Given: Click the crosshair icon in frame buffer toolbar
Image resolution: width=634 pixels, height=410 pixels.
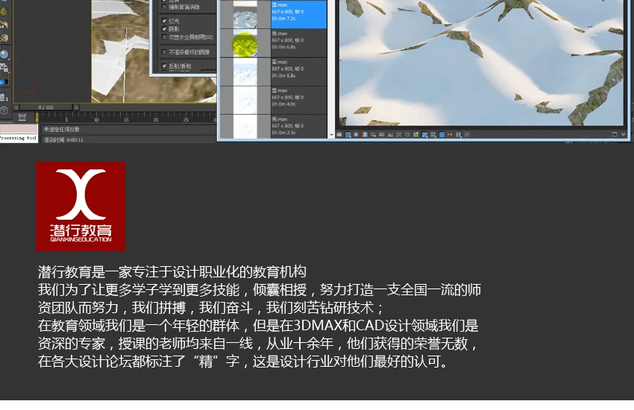Looking at the screenshot, I should tap(407, 134).
